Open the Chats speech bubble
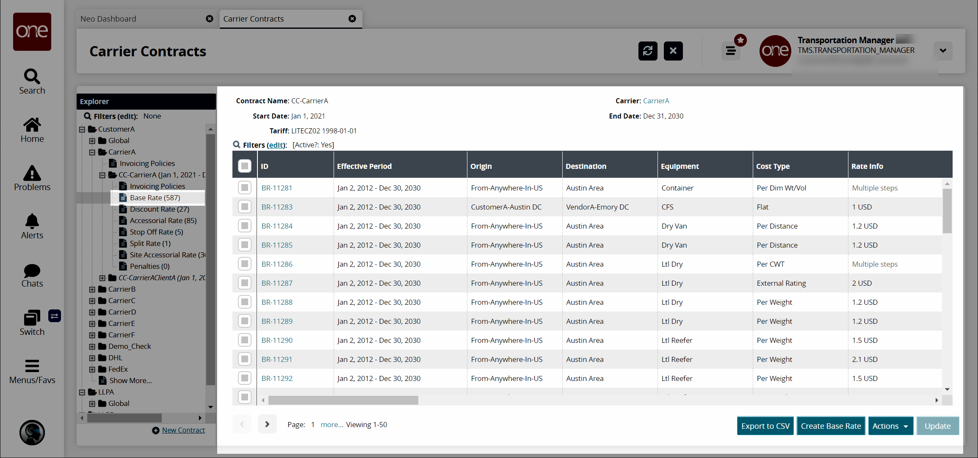This screenshot has width=978, height=458. (32, 275)
